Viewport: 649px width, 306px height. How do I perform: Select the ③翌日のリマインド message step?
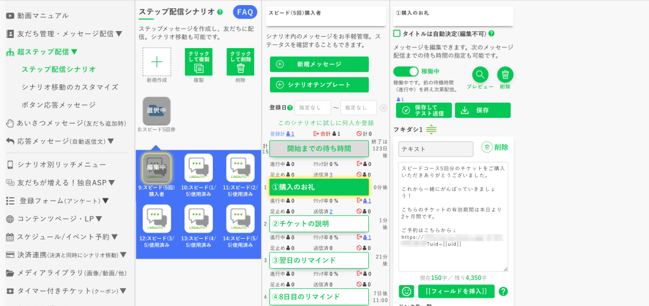click(319, 260)
